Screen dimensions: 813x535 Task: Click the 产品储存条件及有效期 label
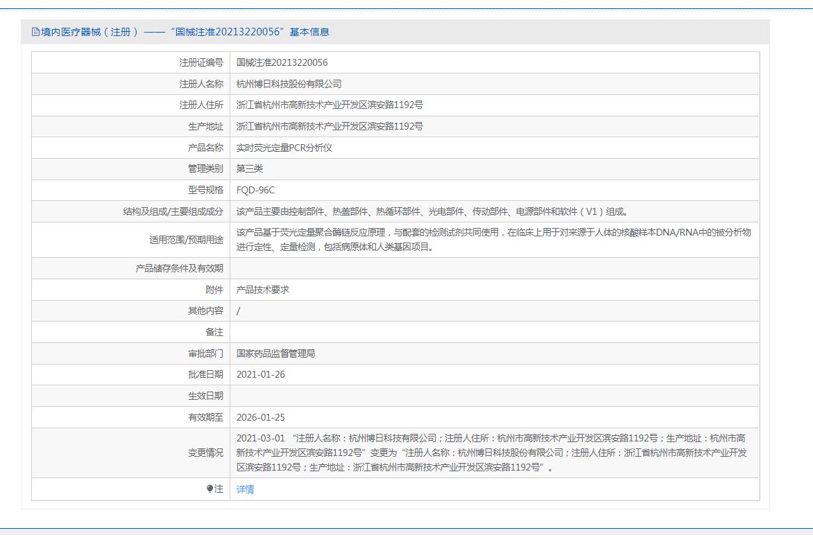point(180,268)
